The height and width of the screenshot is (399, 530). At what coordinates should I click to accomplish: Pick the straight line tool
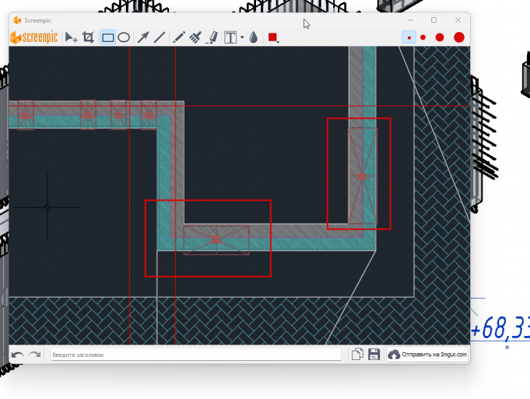tap(160, 37)
